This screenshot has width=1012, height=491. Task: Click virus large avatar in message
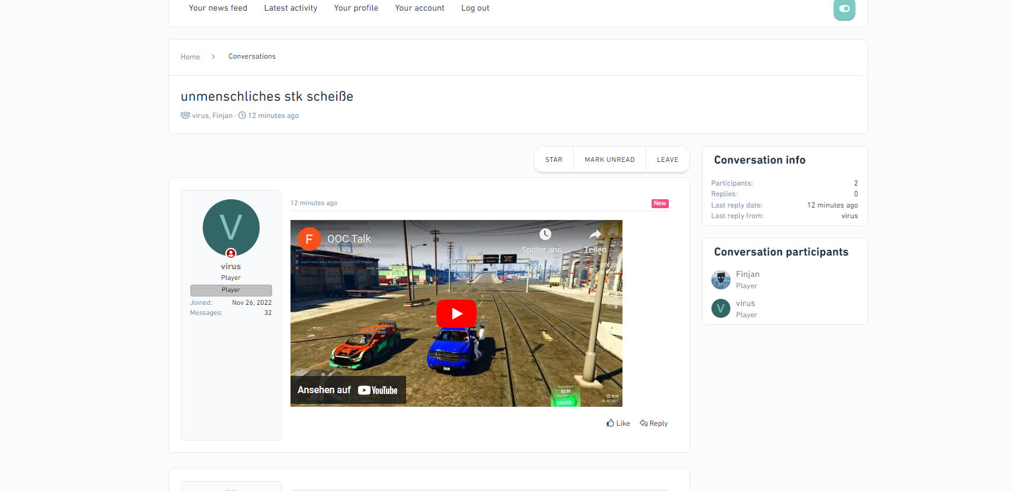231,228
